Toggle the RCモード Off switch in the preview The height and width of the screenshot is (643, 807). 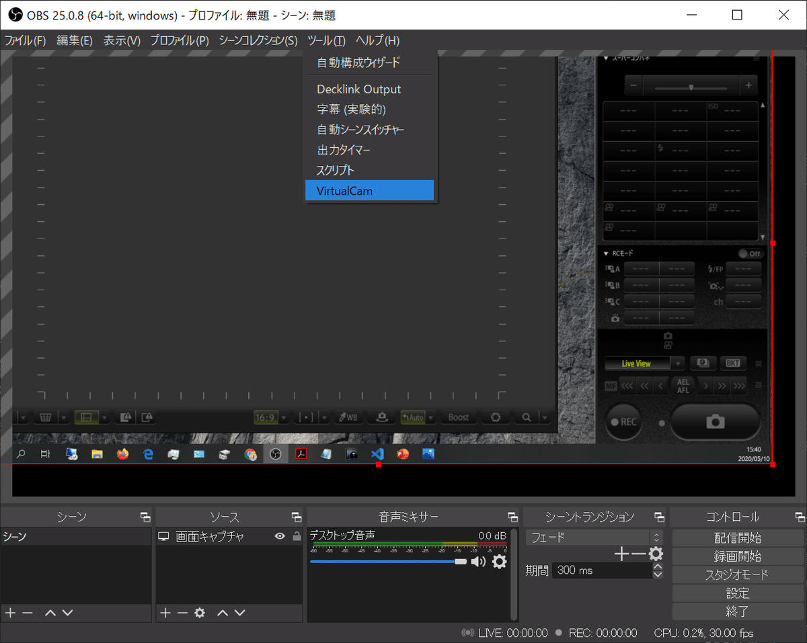click(751, 253)
